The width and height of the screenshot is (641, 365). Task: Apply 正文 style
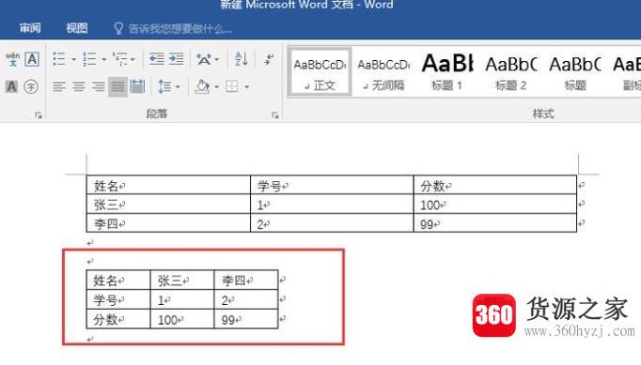tap(320, 72)
